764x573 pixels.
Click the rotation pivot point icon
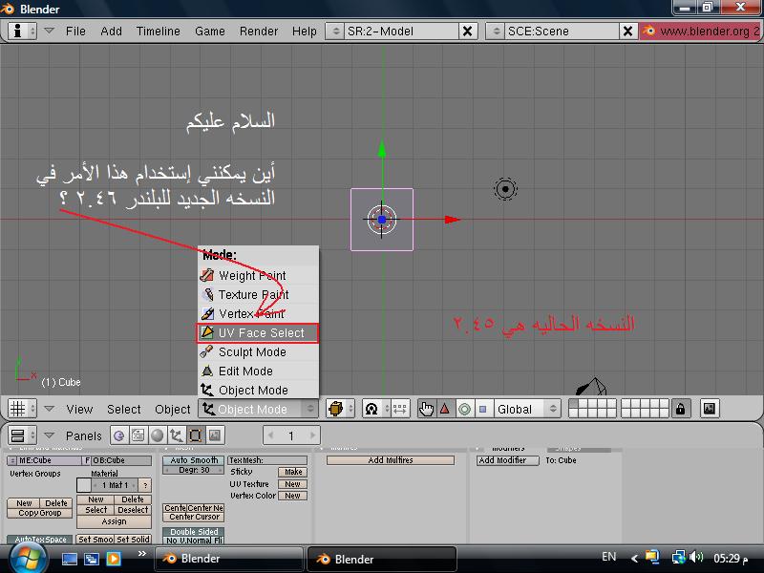click(371, 409)
